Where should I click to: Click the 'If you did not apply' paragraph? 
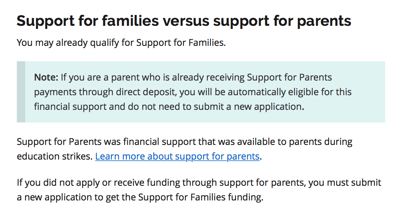tap(199, 190)
